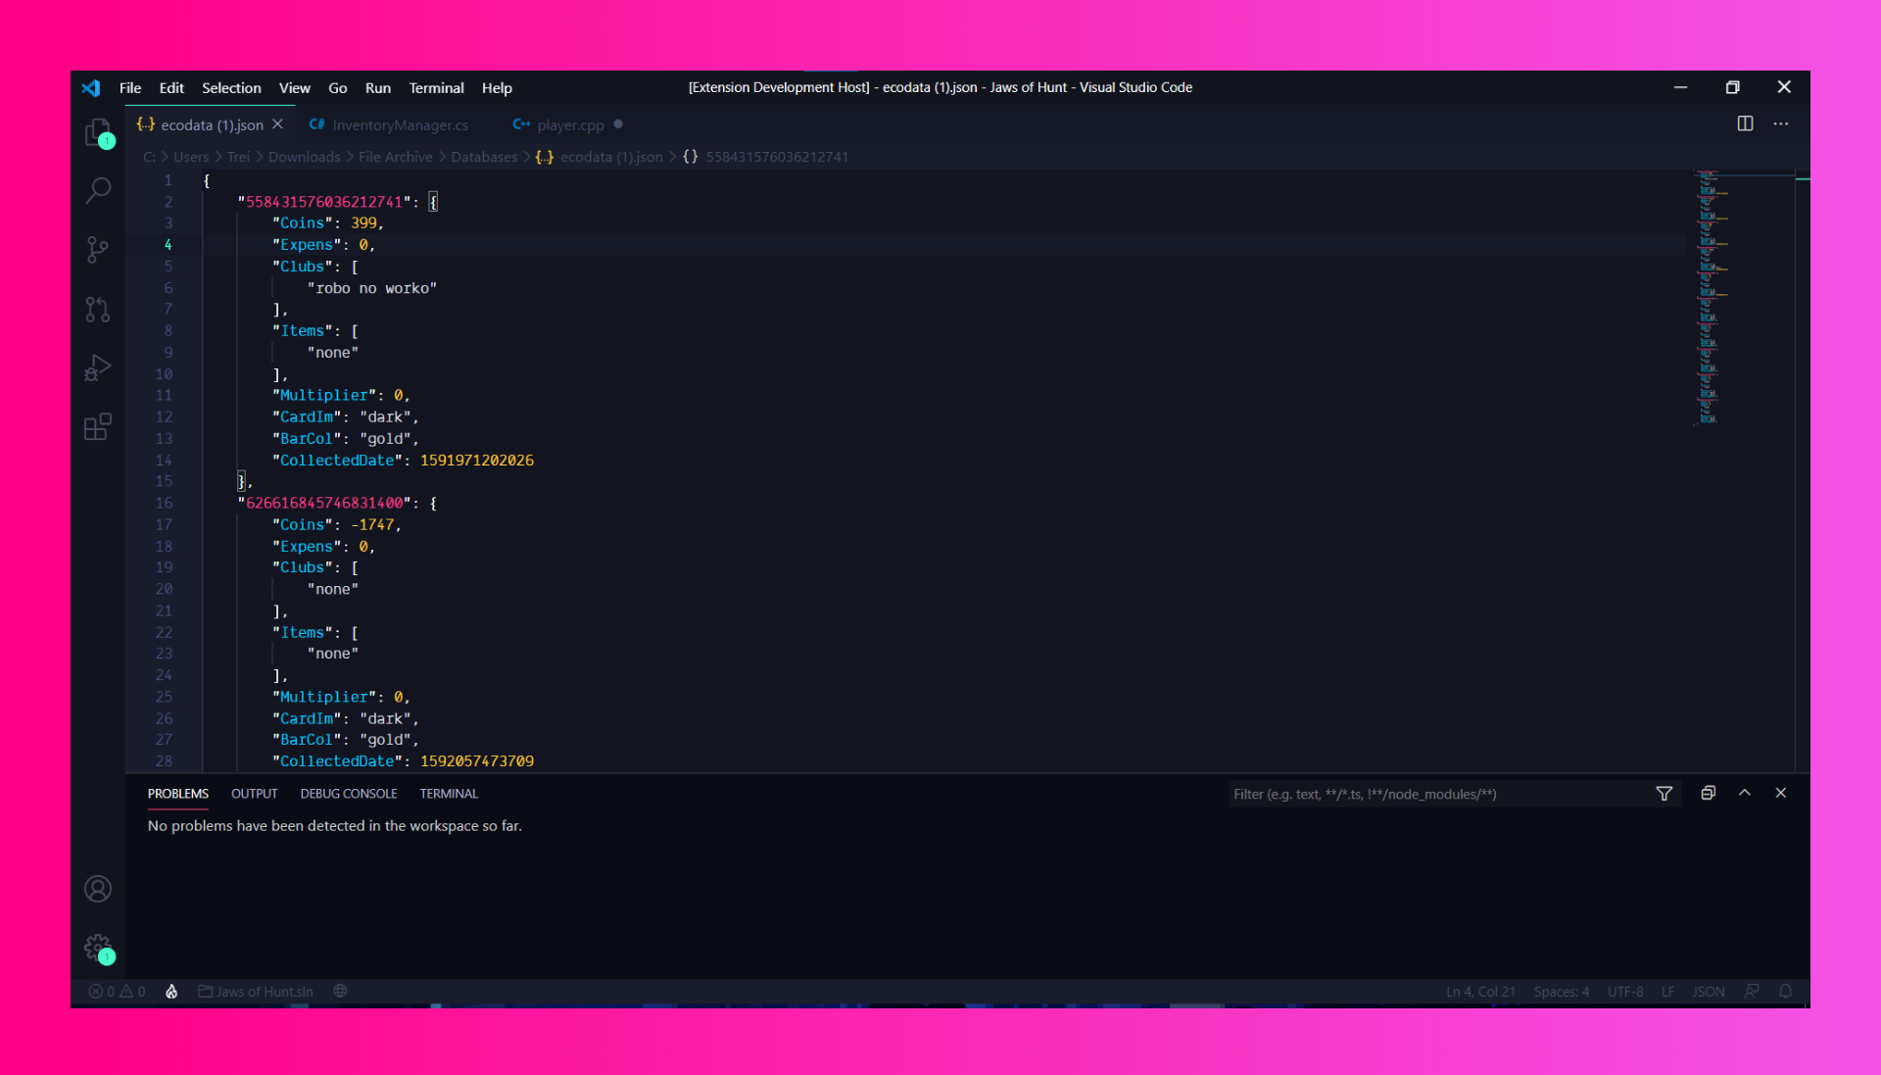The width and height of the screenshot is (1881, 1075).
Task: Click notifications bell in status bar
Action: (x=1785, y=992)
